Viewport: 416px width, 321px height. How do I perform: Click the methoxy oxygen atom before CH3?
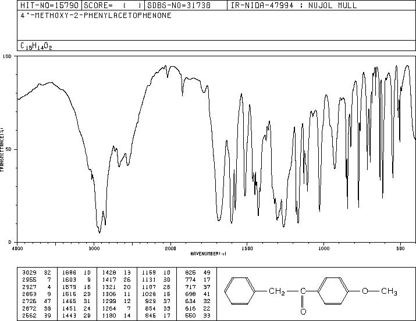(x=365, y=291)
